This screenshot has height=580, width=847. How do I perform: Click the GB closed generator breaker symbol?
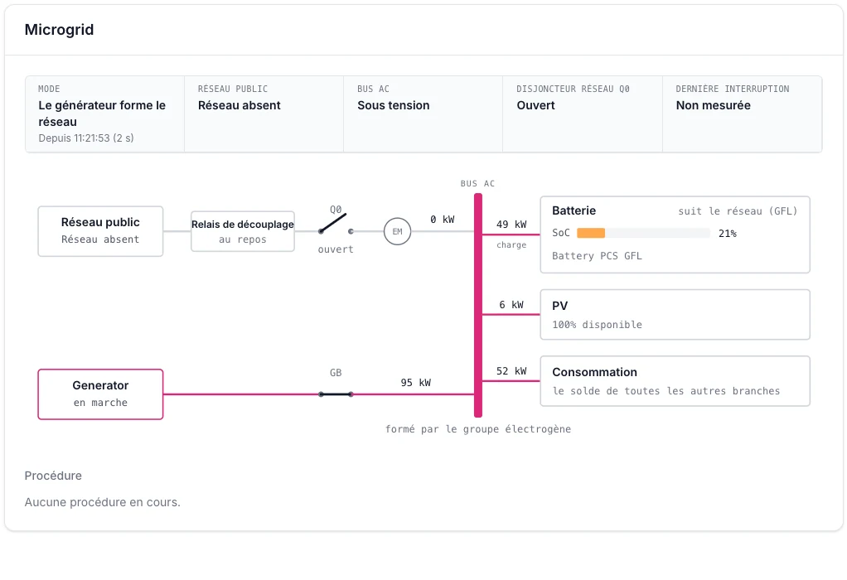(336, 394)
